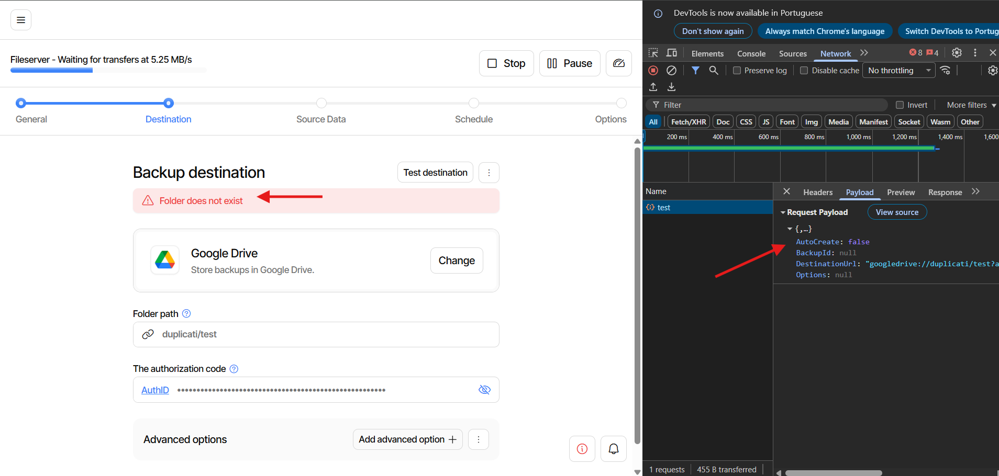This screenshot has width=999, height=476.
Task: Open the Headers tab
Action: pyautogui.click(x=817, y=192)
